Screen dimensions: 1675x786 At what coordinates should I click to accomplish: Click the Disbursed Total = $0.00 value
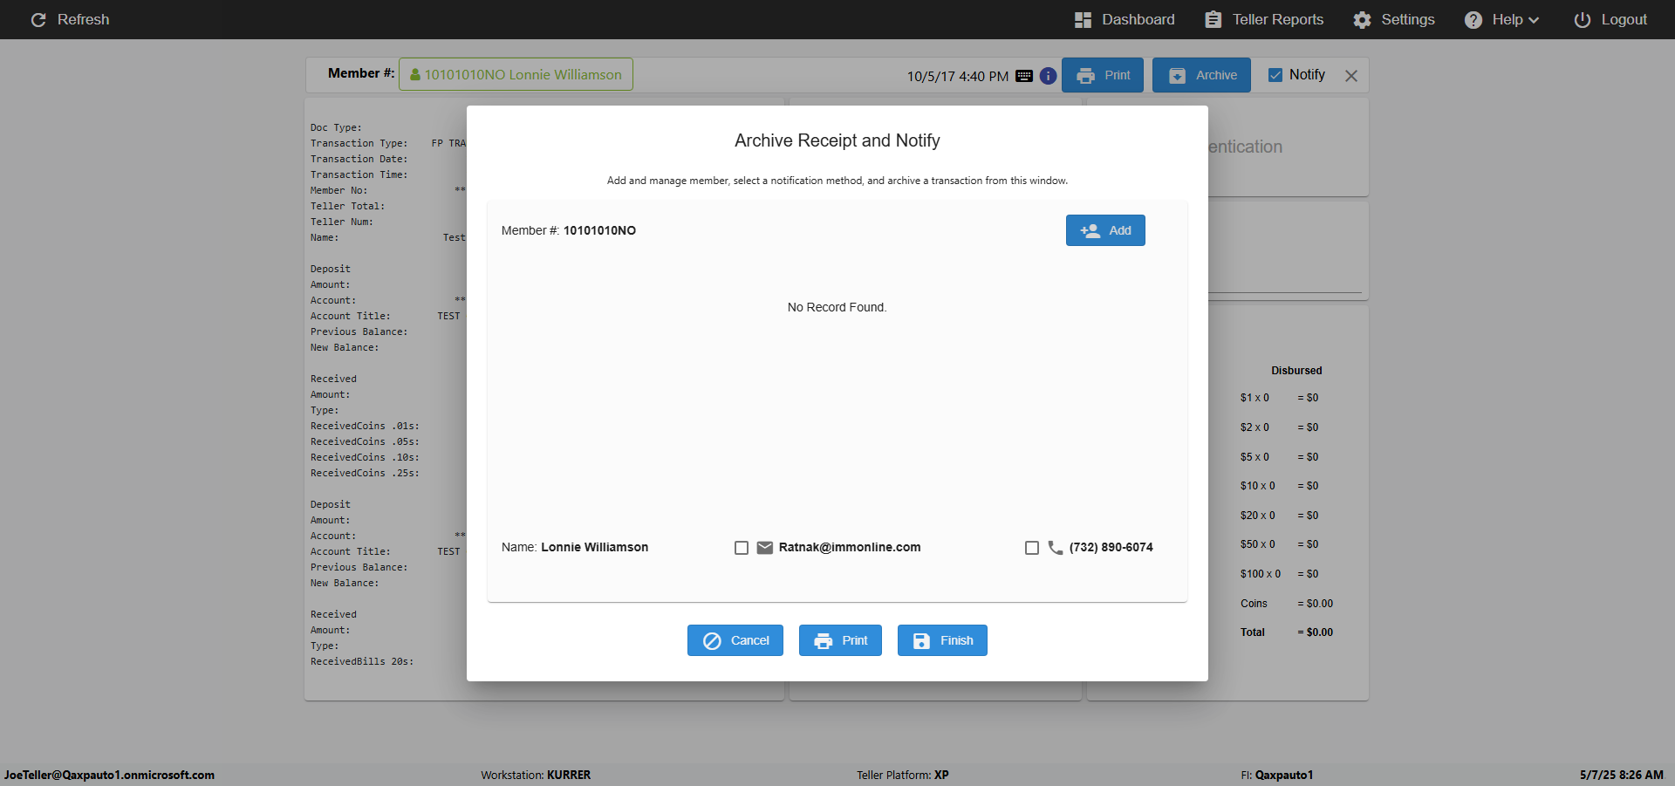[x=1315, y=632]
